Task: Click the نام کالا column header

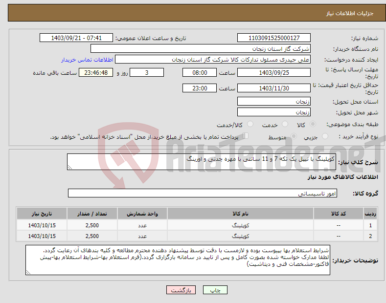Action: click(241, 214)
